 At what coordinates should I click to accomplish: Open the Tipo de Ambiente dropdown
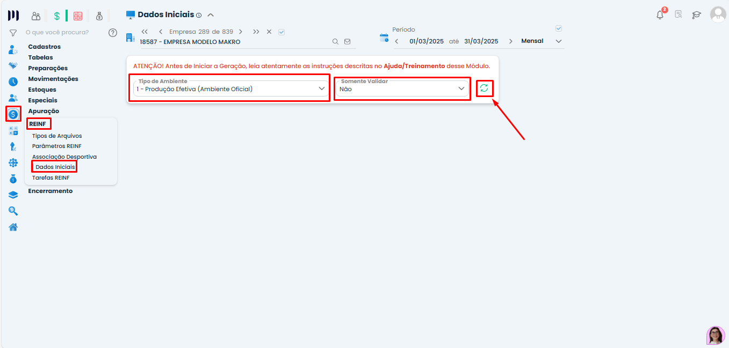point(230,88)
